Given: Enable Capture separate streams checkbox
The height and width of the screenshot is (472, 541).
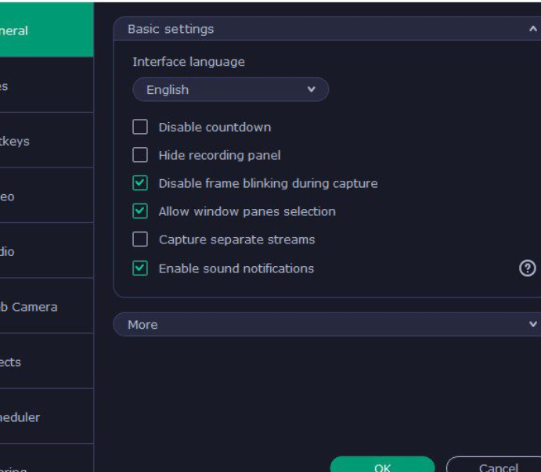Looking at the screenshot, I should (x=140, y=239).
